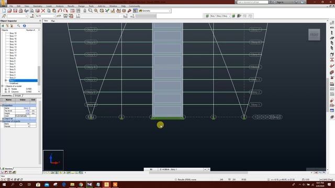This screenshot has width=335, height=188.
Task: Click the FRONT view cube face
Action: (x=314, y=34)
